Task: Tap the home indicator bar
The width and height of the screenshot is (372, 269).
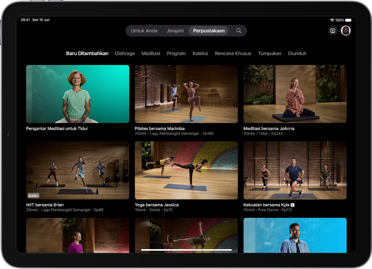Action: click(x=186, y=250)
